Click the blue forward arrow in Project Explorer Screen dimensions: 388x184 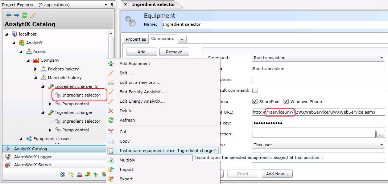pyautogui.click(x=16, y=15)
